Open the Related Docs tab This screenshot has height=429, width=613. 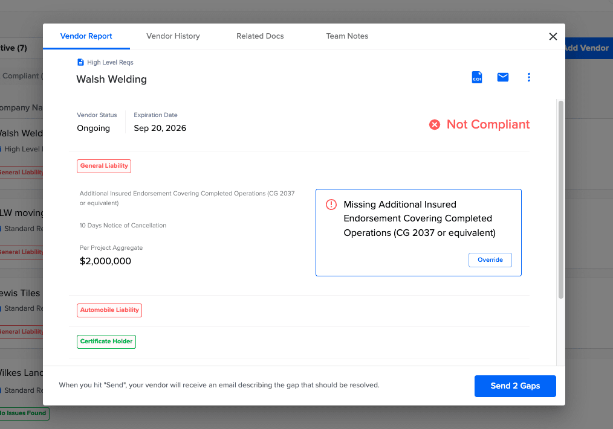click(260, 36)
